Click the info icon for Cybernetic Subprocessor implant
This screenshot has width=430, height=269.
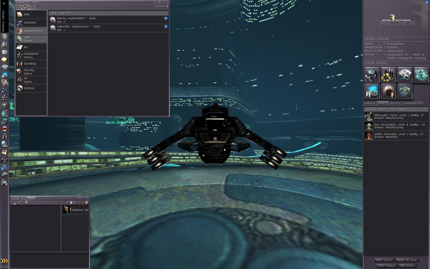[166, 27]
